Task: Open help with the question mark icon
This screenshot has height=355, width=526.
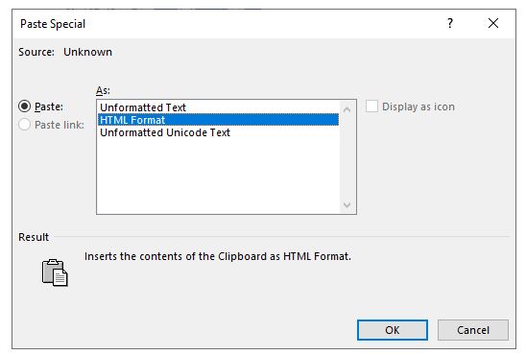Action: [450, 23]
